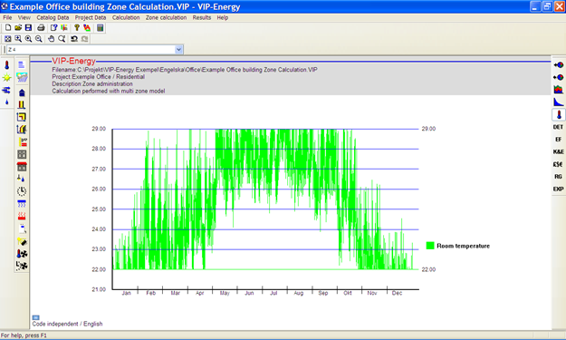Select the pan hand tool
The height and width of the screenshot is (340, 566).
click(x=51, y=39)
